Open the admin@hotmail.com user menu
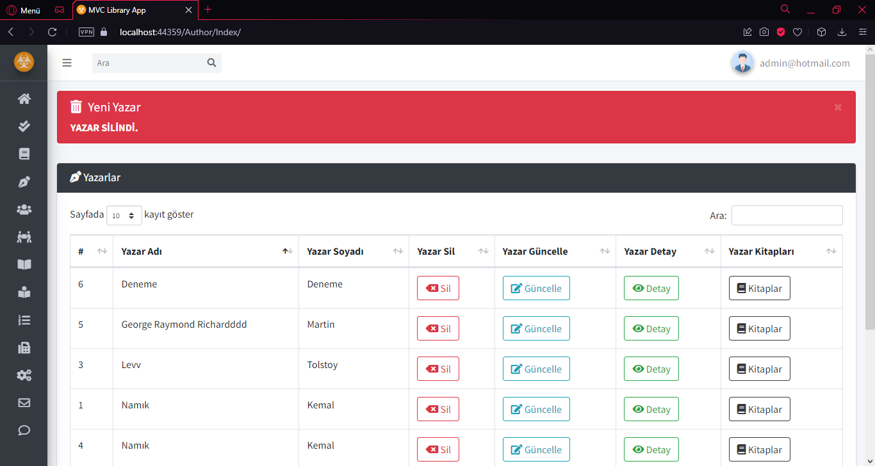Viewport: 875px width, 466px height. coord(805,63)
